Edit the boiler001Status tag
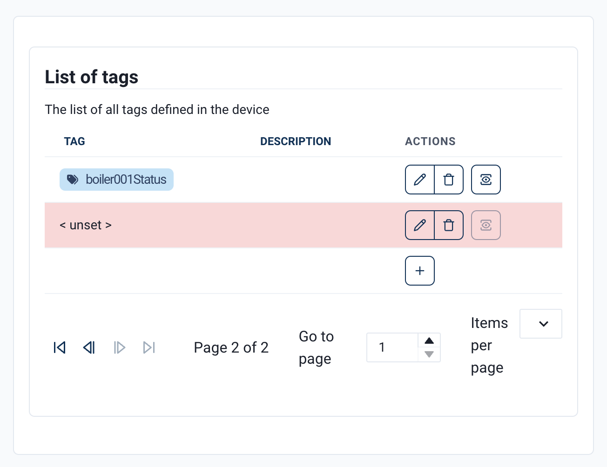This screenshot has height=467, width=607. (x=420, y=180)
